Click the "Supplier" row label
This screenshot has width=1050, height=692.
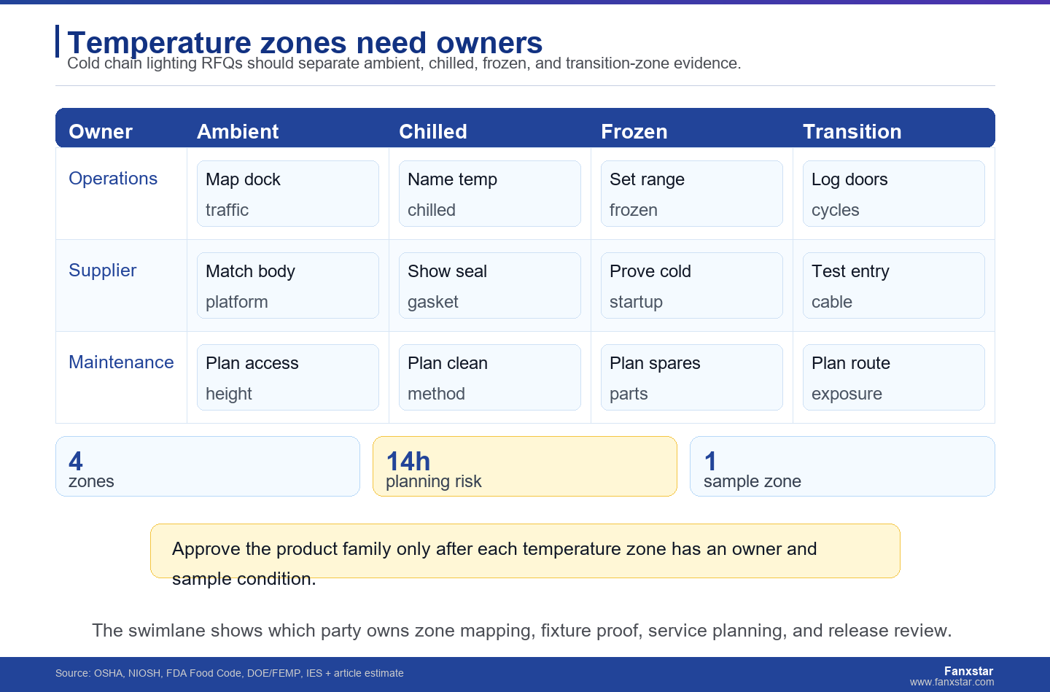click(x=103, y=271)
